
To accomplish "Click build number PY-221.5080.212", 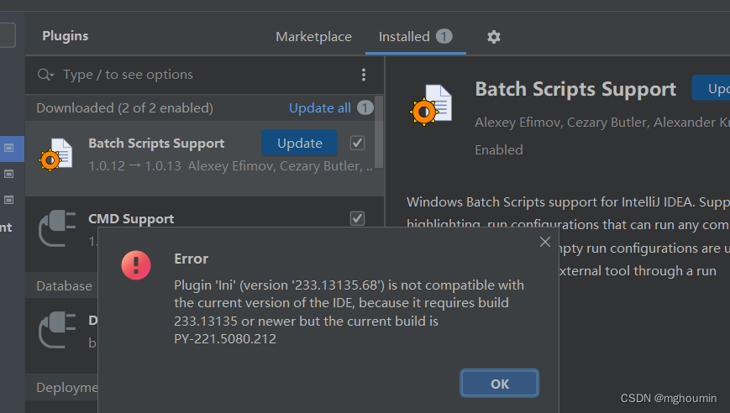I will pos(225,338).
